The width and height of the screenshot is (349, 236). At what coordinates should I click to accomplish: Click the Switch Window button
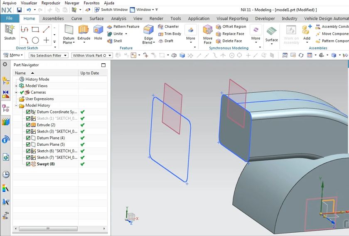tap(111, 10)
